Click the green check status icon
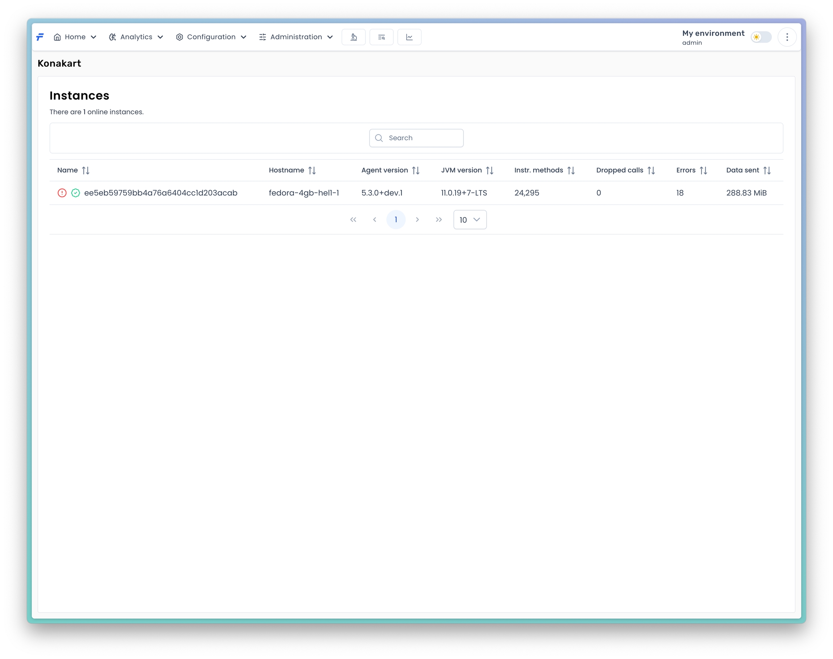 point(76,193)
